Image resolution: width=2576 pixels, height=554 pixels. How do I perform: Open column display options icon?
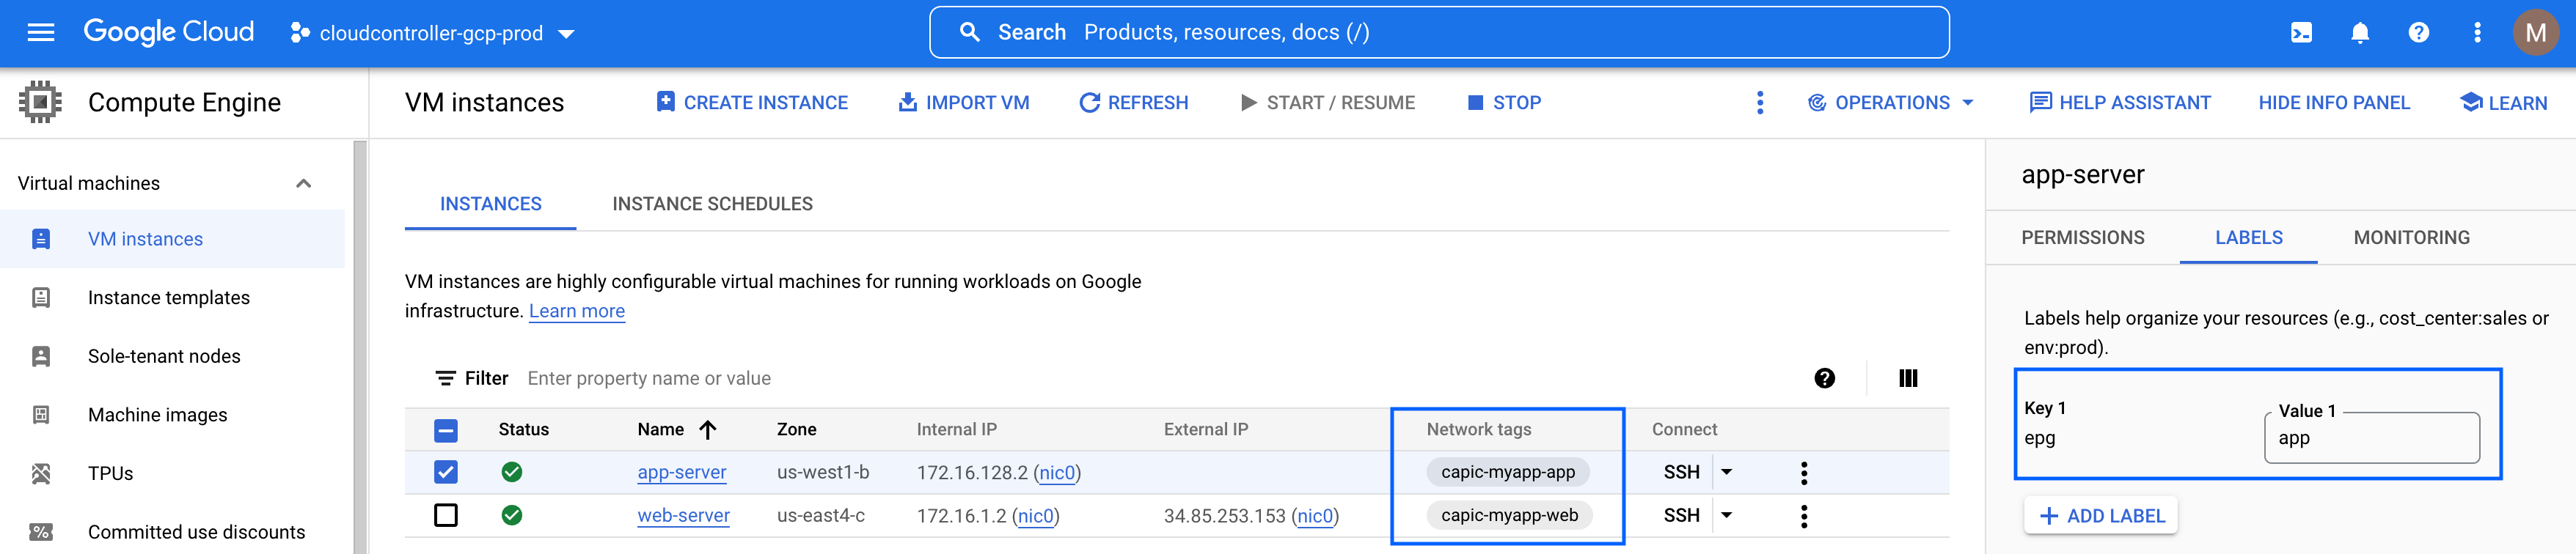coord(1907,378)
